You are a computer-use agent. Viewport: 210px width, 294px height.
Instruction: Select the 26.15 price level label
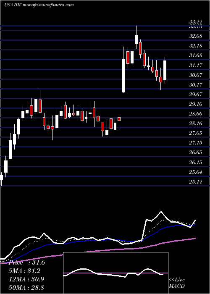[196, 162]
